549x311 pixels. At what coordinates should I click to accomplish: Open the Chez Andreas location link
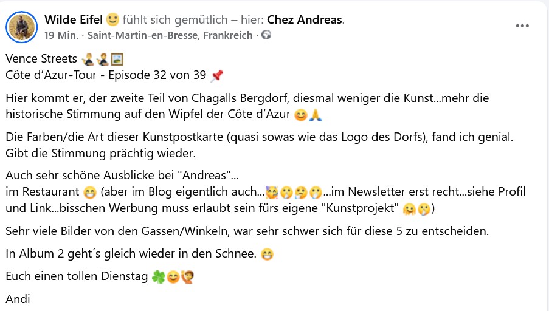coord(304,19)
